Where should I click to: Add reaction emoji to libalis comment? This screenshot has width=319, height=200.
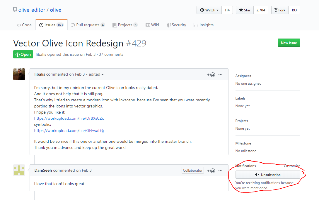211,75
